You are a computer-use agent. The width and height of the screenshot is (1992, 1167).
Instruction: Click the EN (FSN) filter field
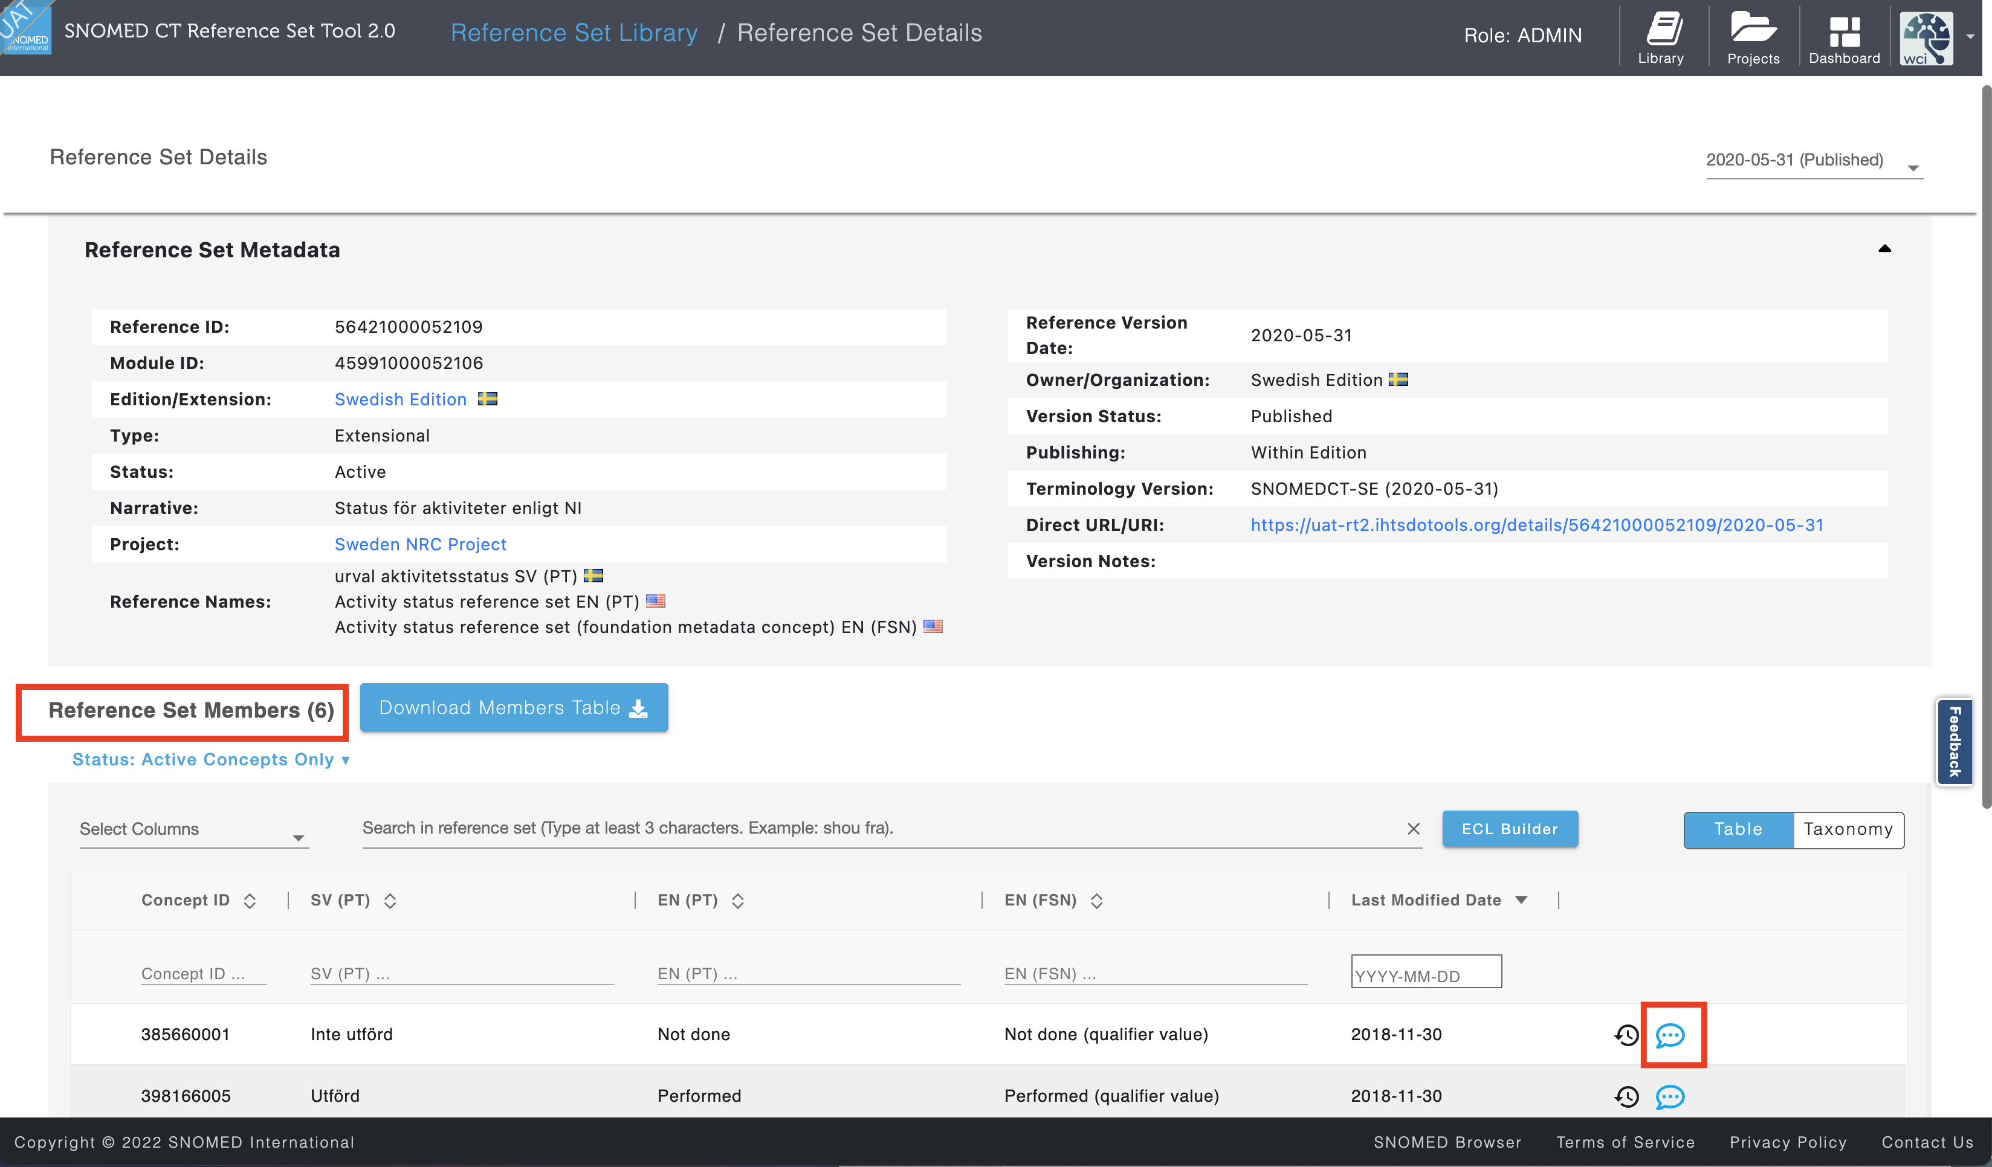click(1156, 974)
